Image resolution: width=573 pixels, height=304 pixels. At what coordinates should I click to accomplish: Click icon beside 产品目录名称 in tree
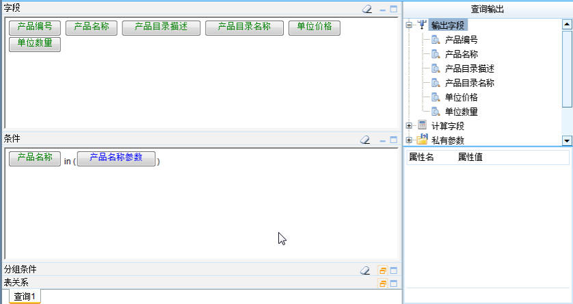point(436,83)
